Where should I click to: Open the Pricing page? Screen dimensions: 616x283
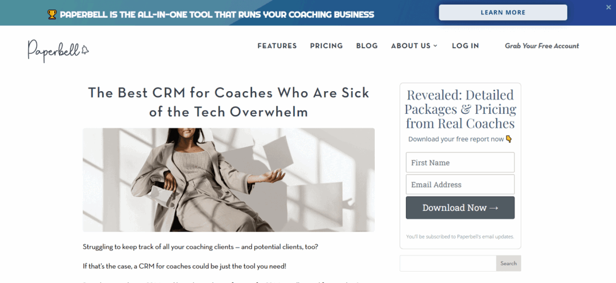click(327, 46)
